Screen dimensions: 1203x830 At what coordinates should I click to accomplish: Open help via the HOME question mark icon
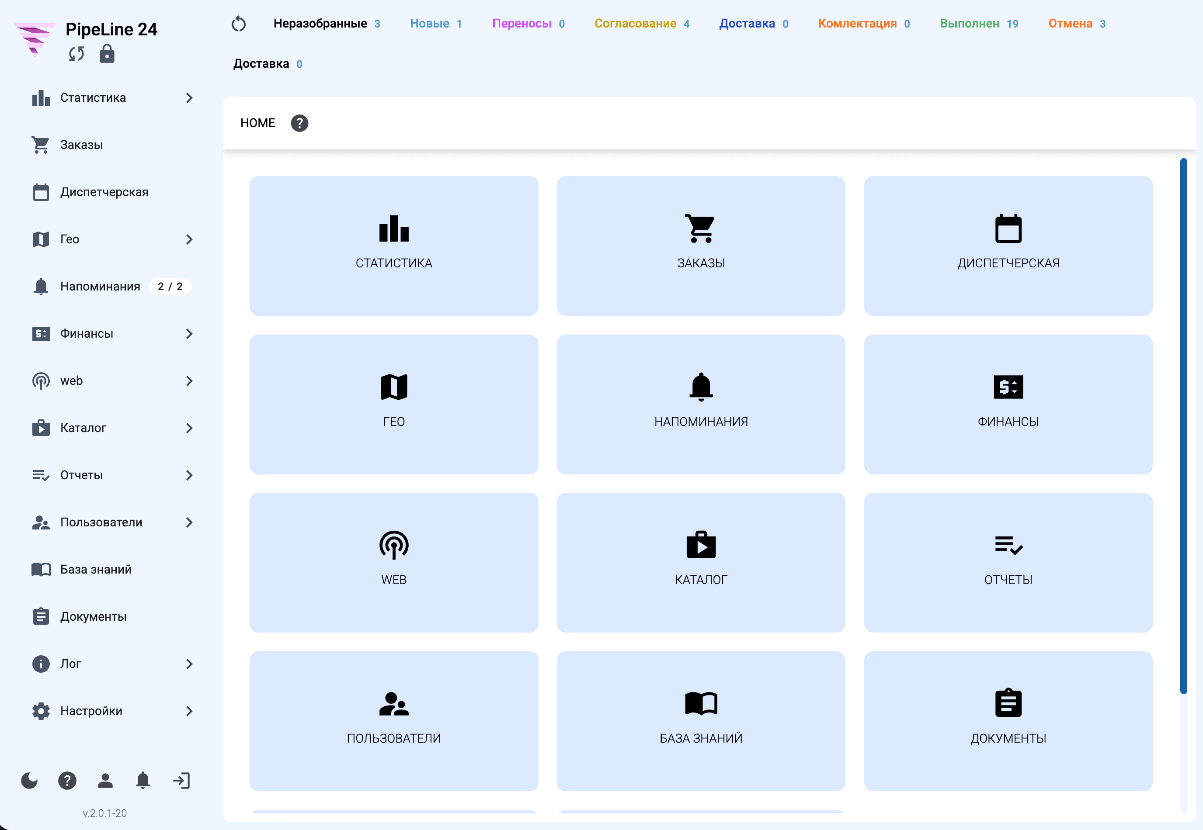pyautogui.click(x=299, y=123)
